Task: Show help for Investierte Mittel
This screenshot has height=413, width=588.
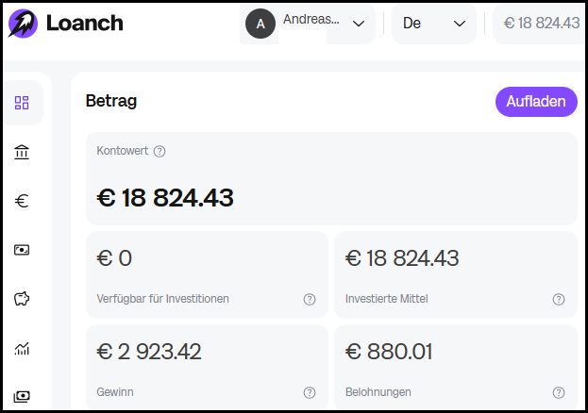Action: (x=559, y=299)
